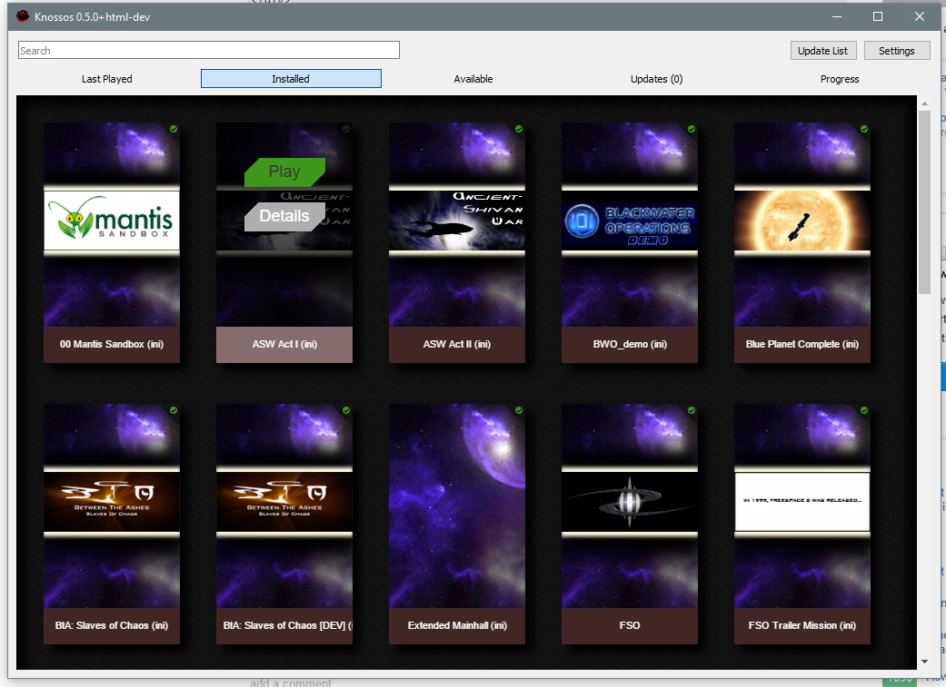Click green check badge on 00 Mantis Sandbox

click(174, 129)
